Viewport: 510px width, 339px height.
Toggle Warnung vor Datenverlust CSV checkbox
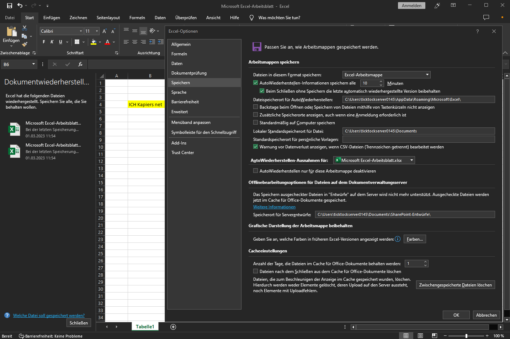click(x=255, y=147)
